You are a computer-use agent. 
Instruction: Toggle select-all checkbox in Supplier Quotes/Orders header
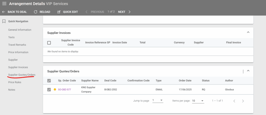[49, 81]
